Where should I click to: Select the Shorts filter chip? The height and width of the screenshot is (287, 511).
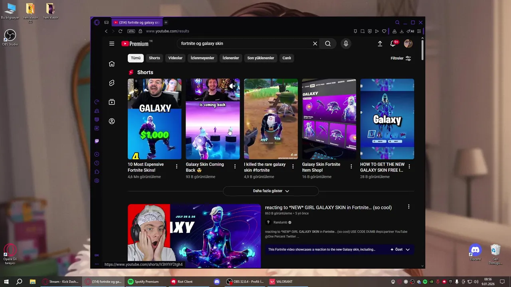(154, 58)
